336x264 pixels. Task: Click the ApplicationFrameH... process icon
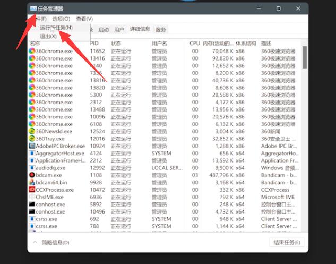coord(32,160)
